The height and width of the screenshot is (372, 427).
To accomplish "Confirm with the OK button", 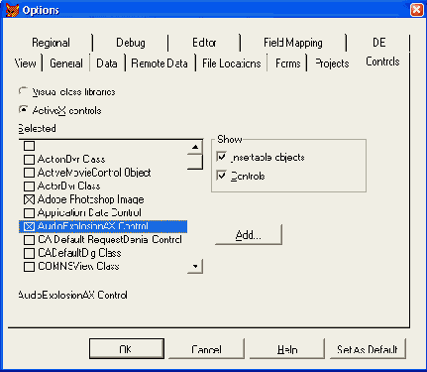I will pos(127,348).
